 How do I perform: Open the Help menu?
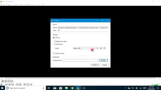tap(43, 4)
